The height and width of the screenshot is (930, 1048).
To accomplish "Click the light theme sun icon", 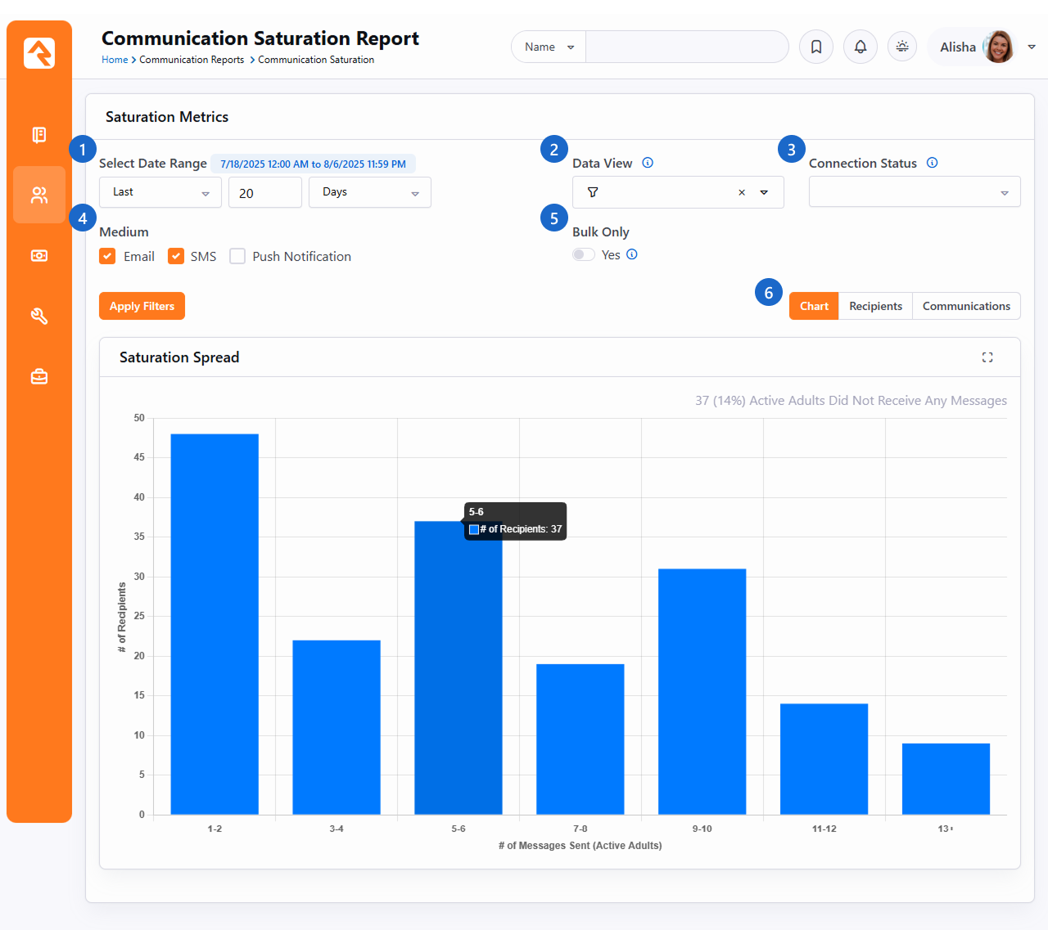I will (x=902, y=47).
